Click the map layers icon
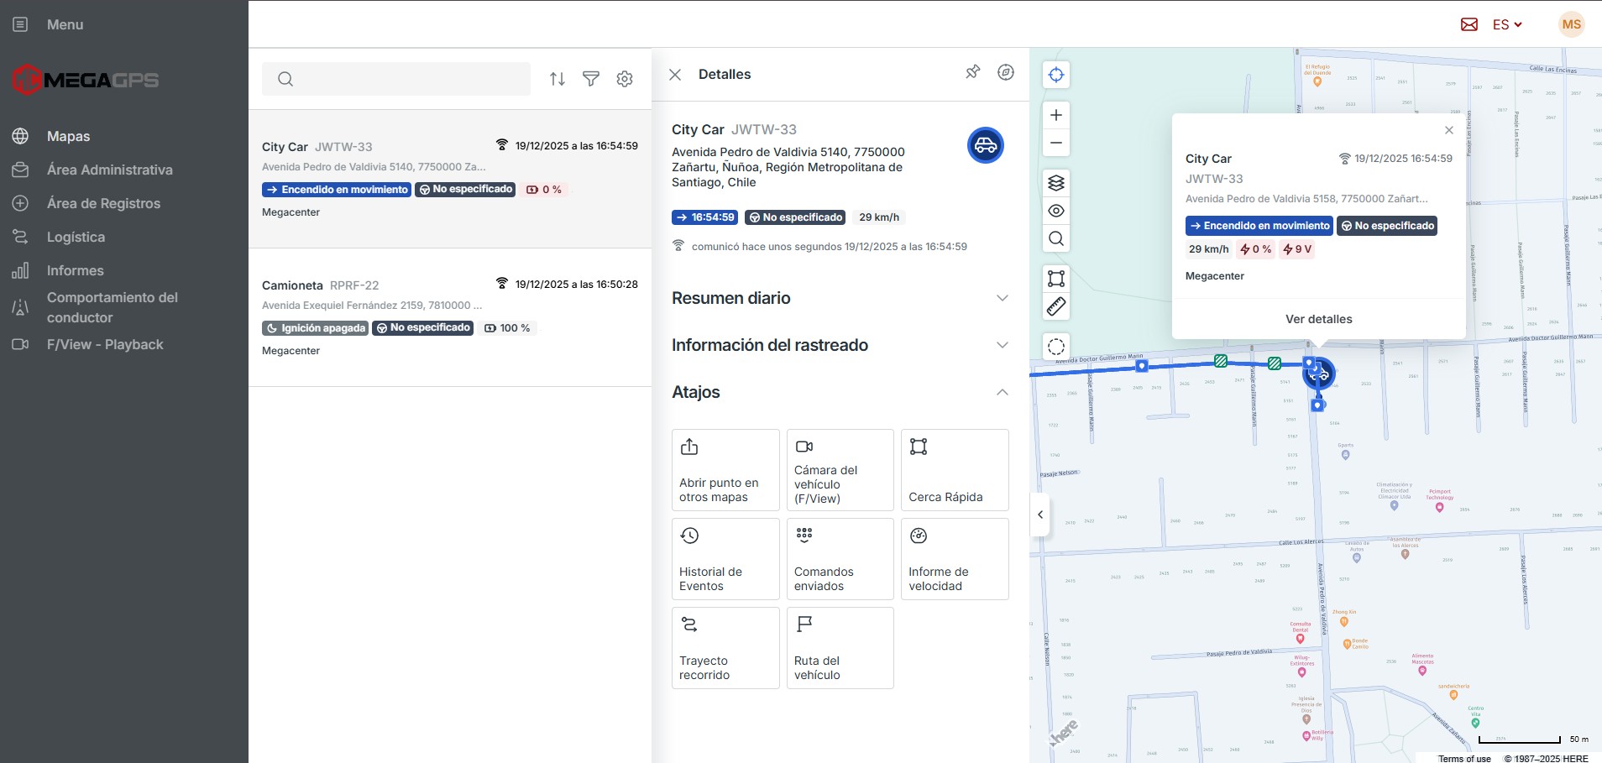 coord(1056,182)
